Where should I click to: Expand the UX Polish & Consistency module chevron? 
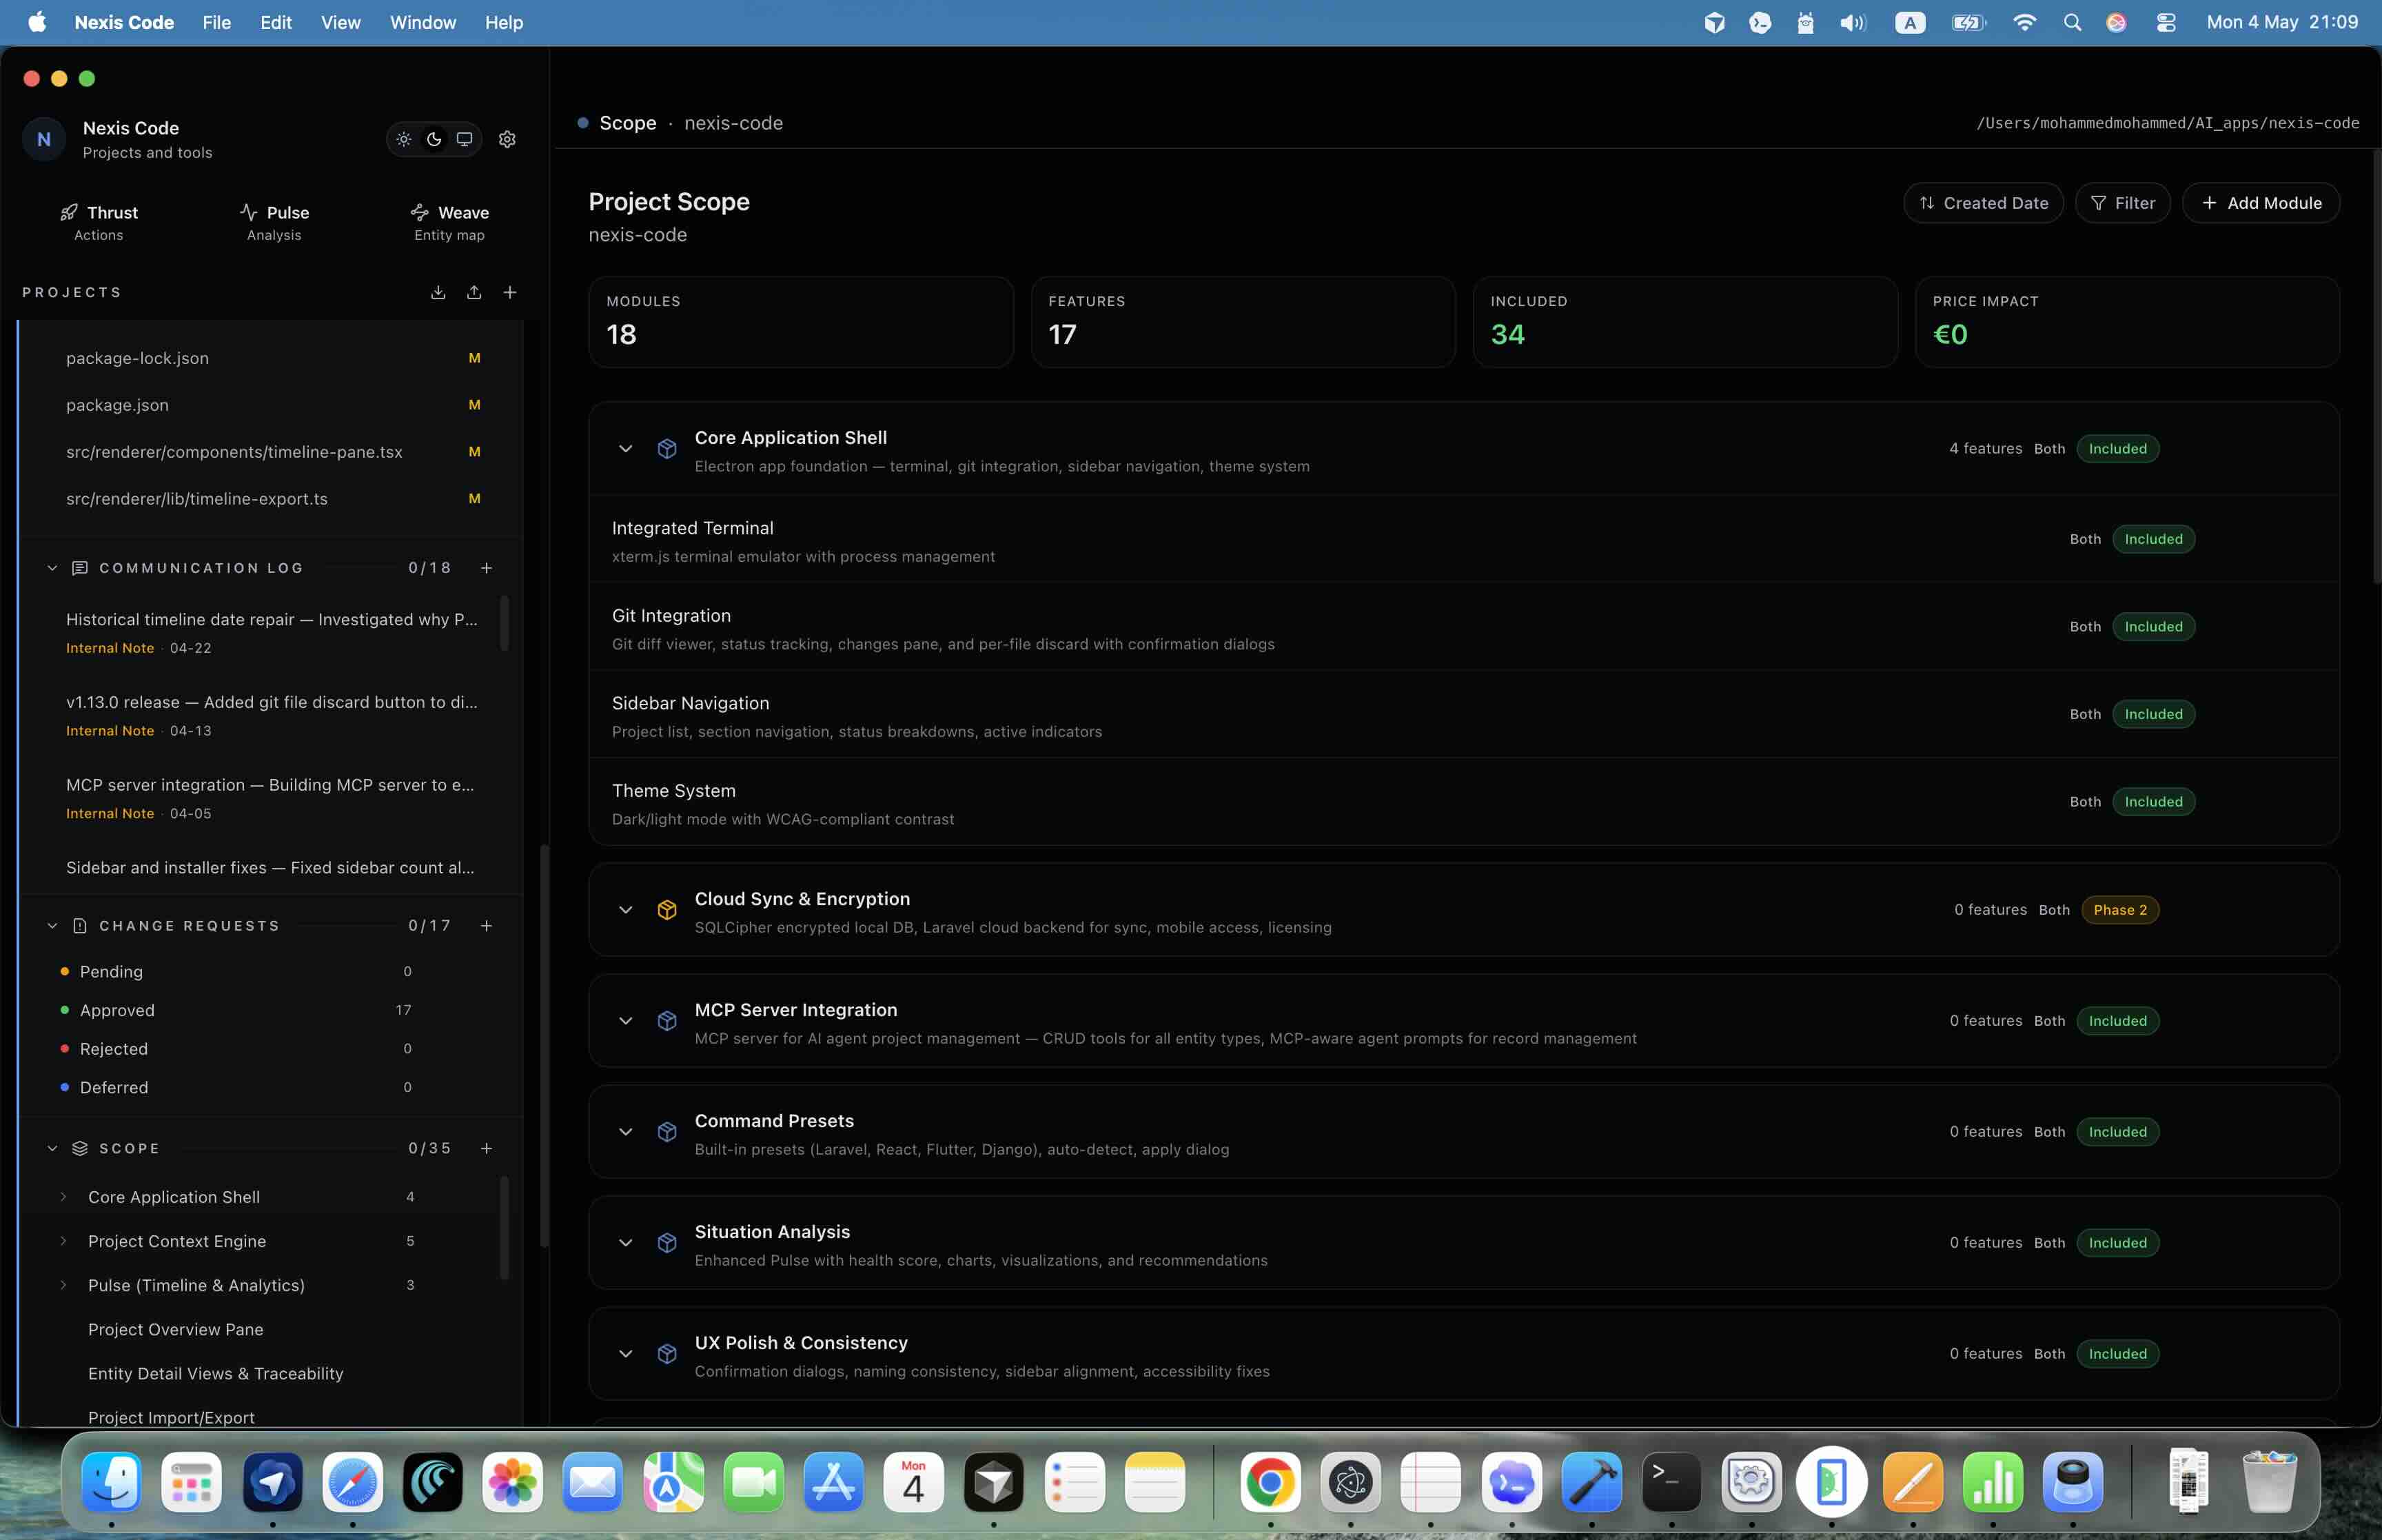tap(626, 1354)
